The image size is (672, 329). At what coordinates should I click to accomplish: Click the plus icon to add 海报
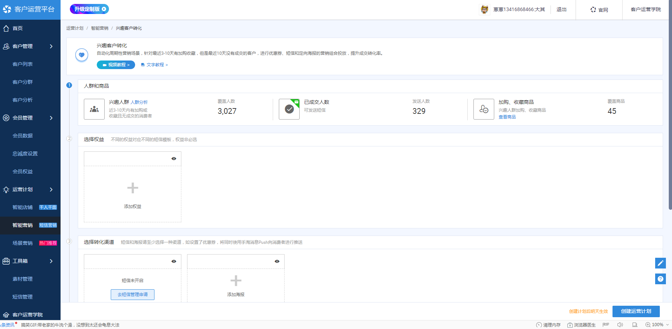(x=235, y=281)
